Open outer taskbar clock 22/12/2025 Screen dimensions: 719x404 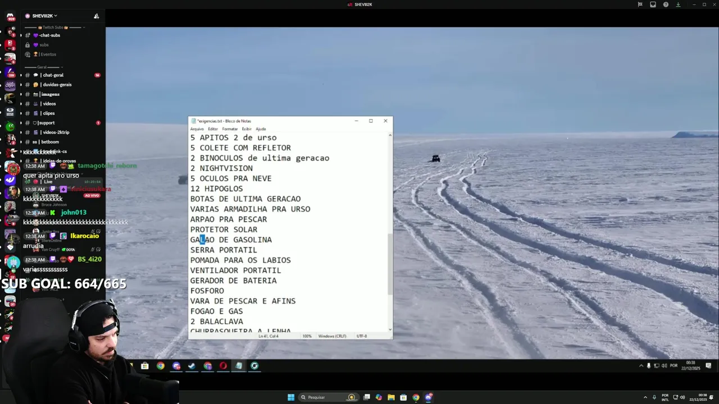(699, 397)
